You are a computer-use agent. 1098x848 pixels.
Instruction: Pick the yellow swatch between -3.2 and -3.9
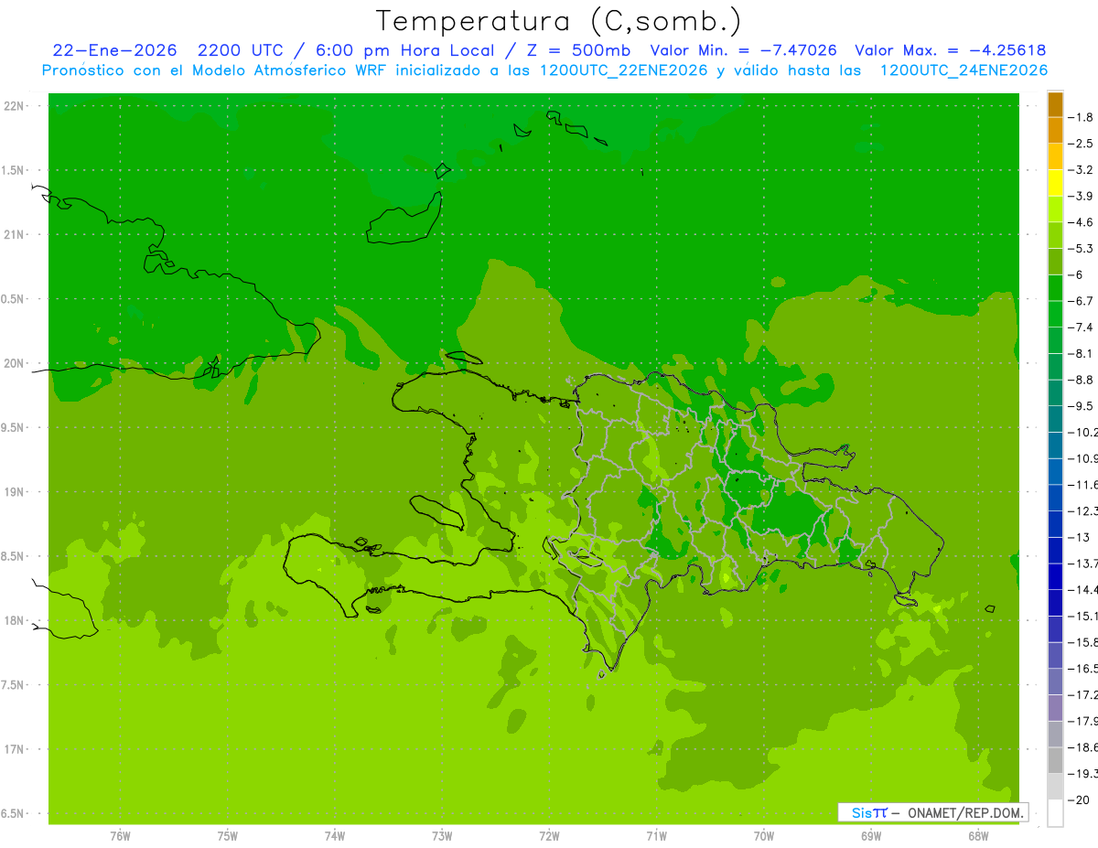1055,183
